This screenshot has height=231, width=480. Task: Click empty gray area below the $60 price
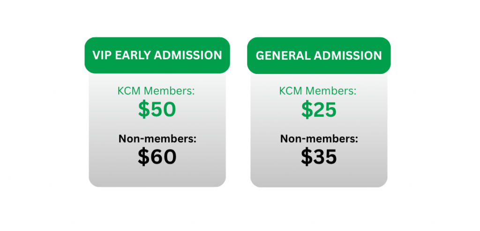pyautogui.click(x=157, y=177)
